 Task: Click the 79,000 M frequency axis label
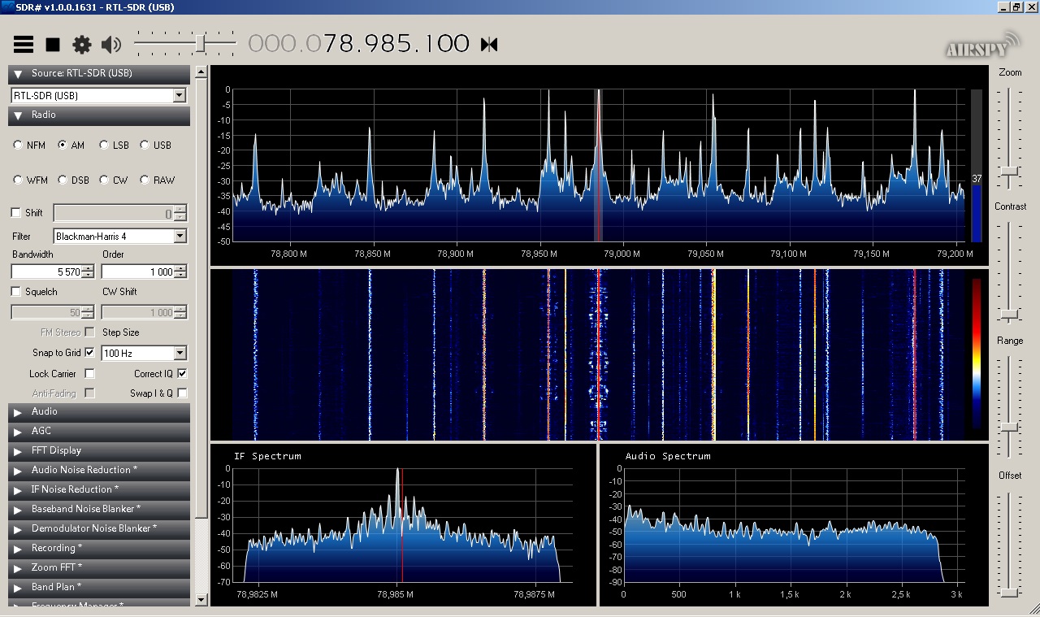coord(623,254)
